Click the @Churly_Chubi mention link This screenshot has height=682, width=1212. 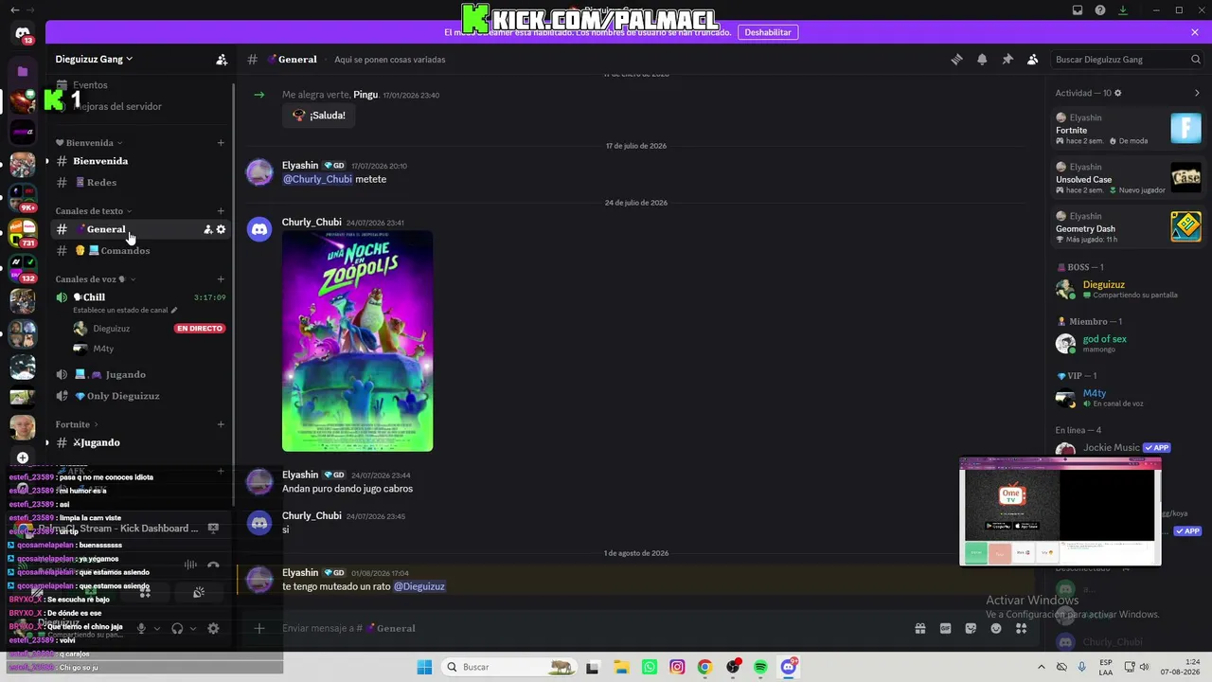pos(317,179)
